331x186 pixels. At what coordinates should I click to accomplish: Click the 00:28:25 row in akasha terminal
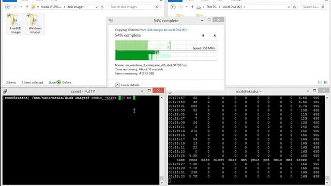coord(244,156)
